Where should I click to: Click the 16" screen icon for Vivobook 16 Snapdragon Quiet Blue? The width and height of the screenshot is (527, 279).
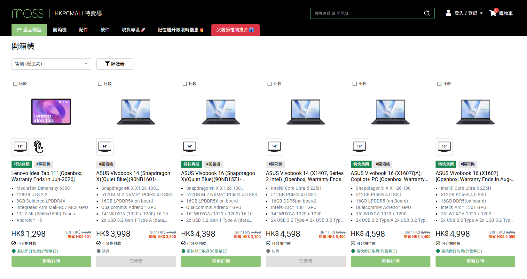coord(190,147)
